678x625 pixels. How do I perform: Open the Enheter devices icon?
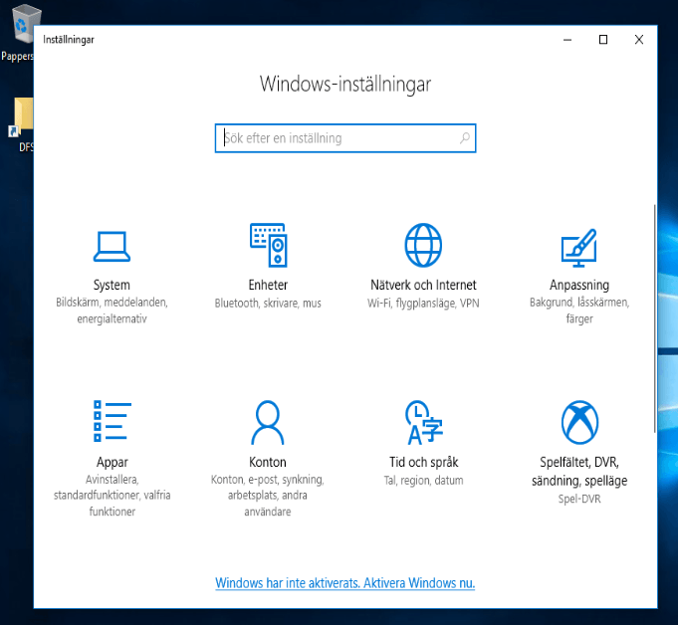268,245
